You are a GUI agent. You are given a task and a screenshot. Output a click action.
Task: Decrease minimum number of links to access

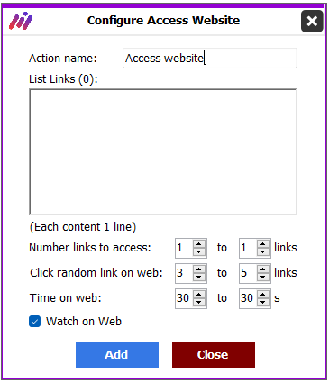click(x=199, y=251)
